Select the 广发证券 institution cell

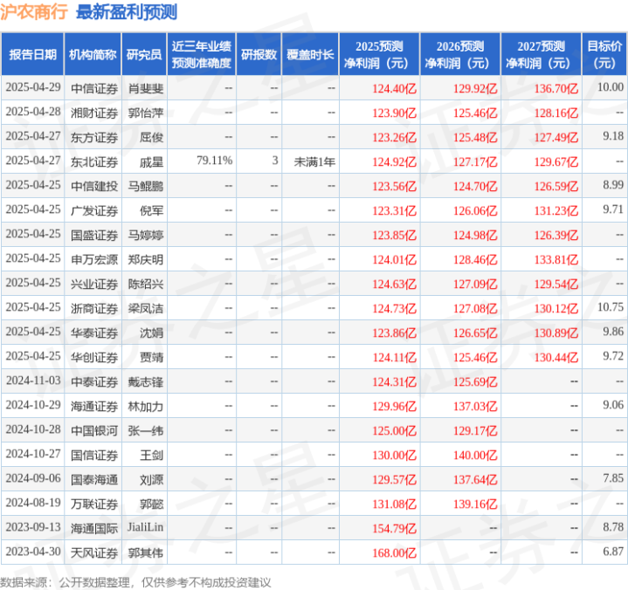tap(94, 210)
